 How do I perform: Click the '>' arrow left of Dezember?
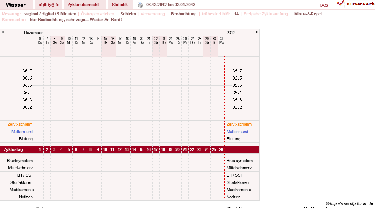pos(3,32)
